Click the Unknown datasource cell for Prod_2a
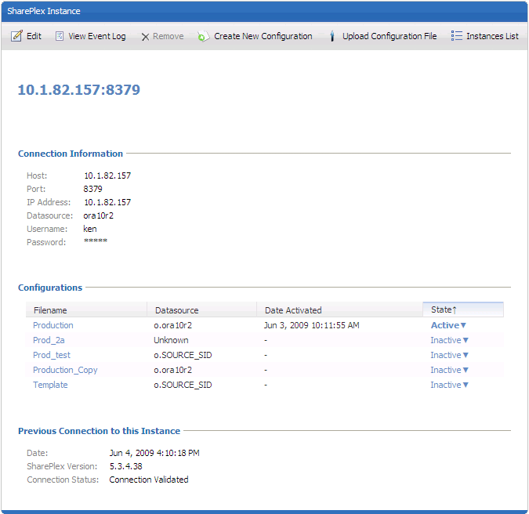The height and width of the screenshot is (514, 529). coord(171,340)
